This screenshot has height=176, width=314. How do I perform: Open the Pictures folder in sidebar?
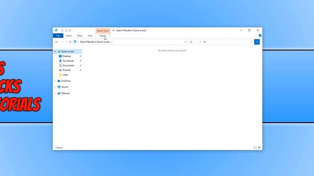pos(67,70)
